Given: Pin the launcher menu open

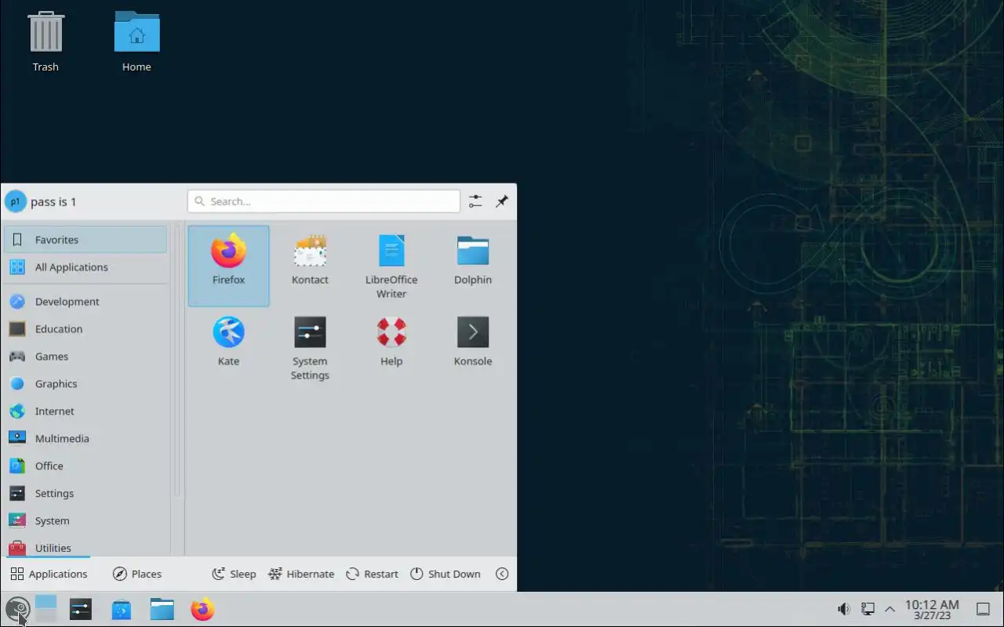Looking at the screenshot, I should pos(502,201).
